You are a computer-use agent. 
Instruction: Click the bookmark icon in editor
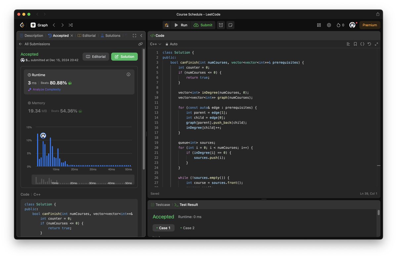(355, 44)
